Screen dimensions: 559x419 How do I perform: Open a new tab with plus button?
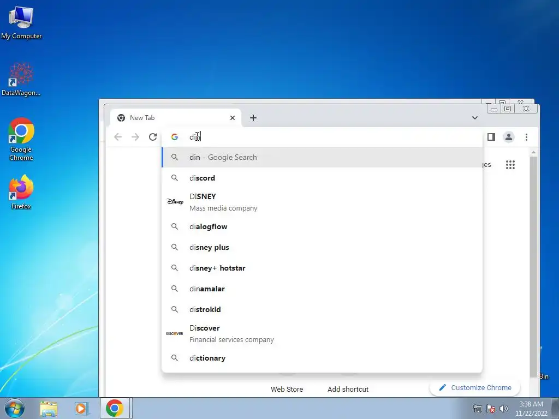(x=253, y=118)
